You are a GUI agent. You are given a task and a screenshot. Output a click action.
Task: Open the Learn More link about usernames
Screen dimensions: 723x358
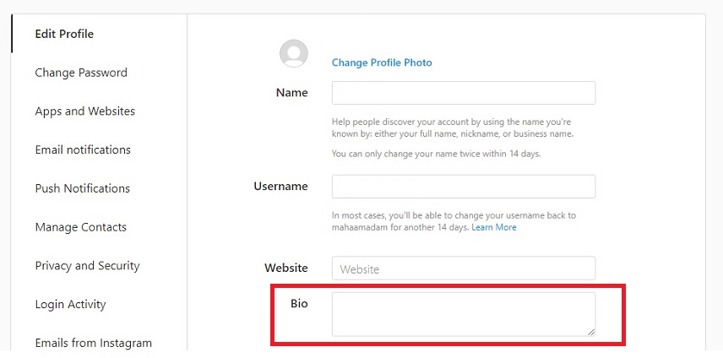494,228
